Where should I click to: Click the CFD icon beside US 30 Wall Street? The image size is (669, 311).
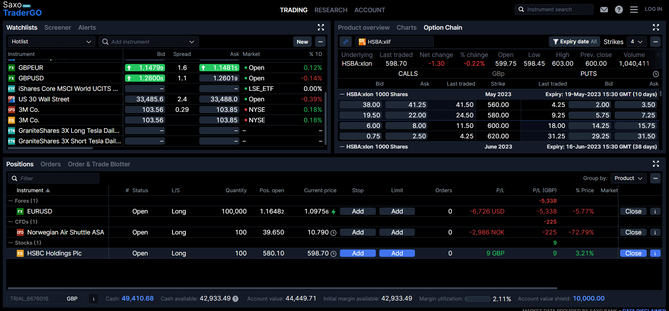tap(12, 99)
